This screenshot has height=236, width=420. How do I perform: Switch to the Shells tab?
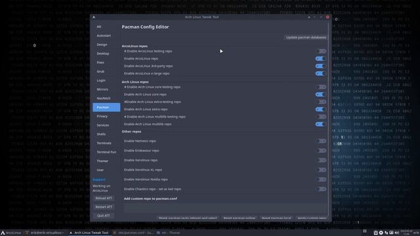tap(106, 134)
